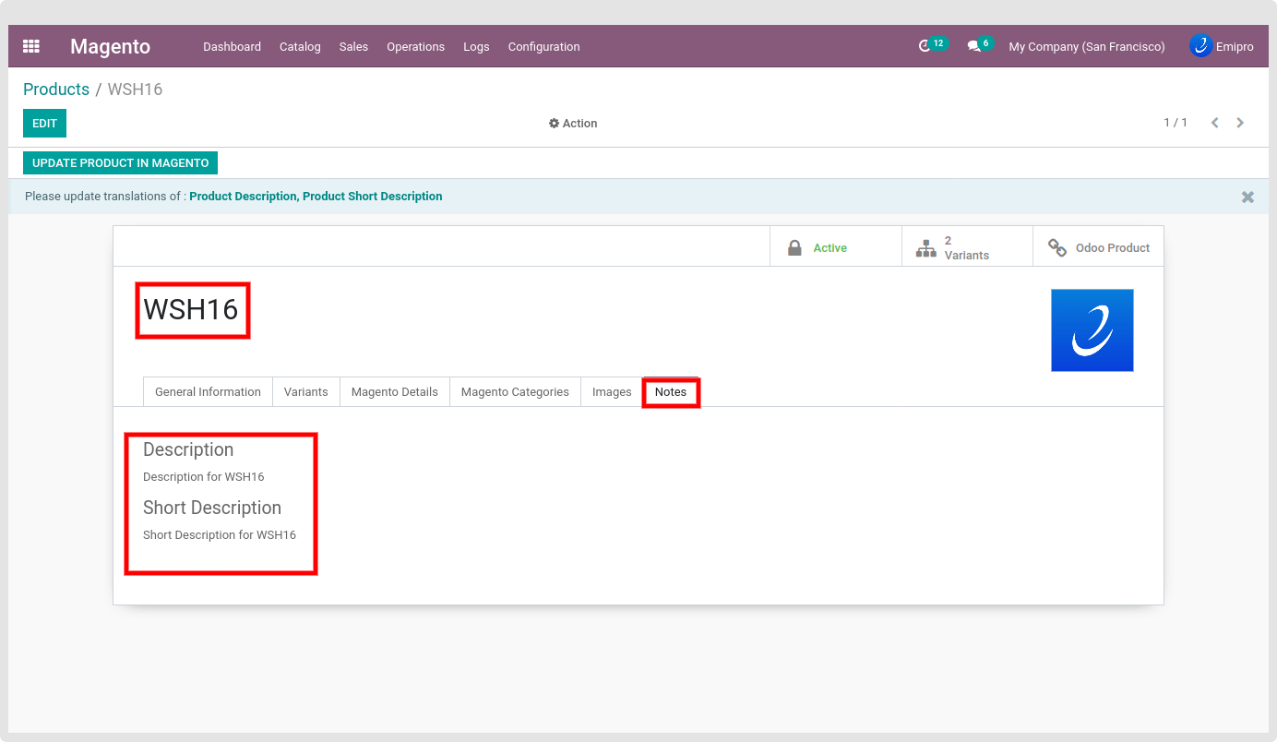Screen dimensions: 1277x742
Task: Click the Short Description heading
Action: [x=212, y=508]
